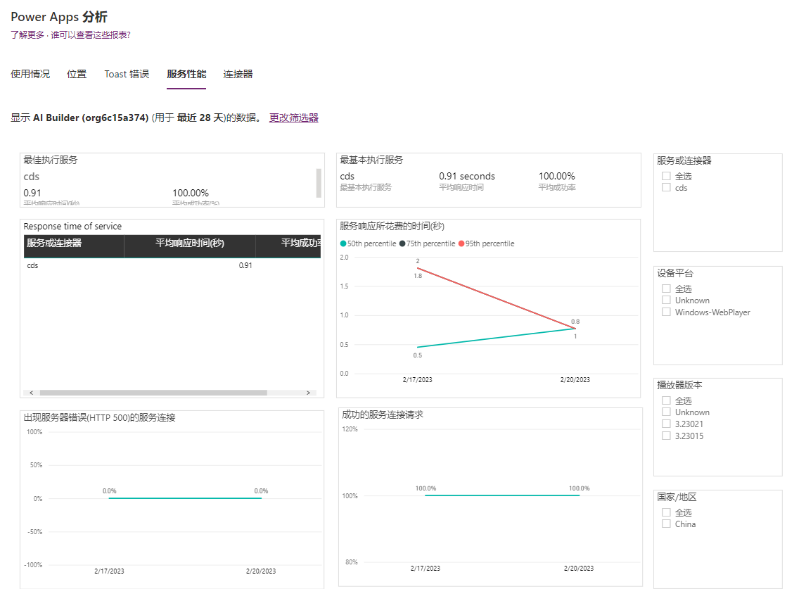Toggle the 50th percentile legend marker
The height and width of the screenshot is (589, 806).
[343, 243]
